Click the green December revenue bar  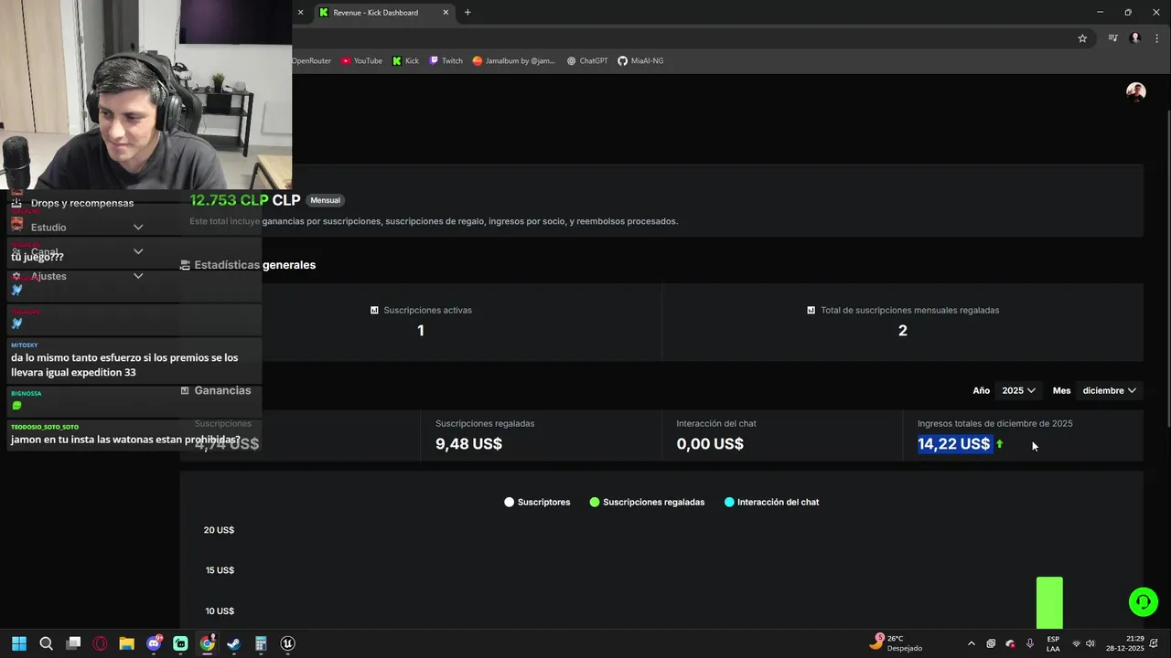pos(1049,602)
